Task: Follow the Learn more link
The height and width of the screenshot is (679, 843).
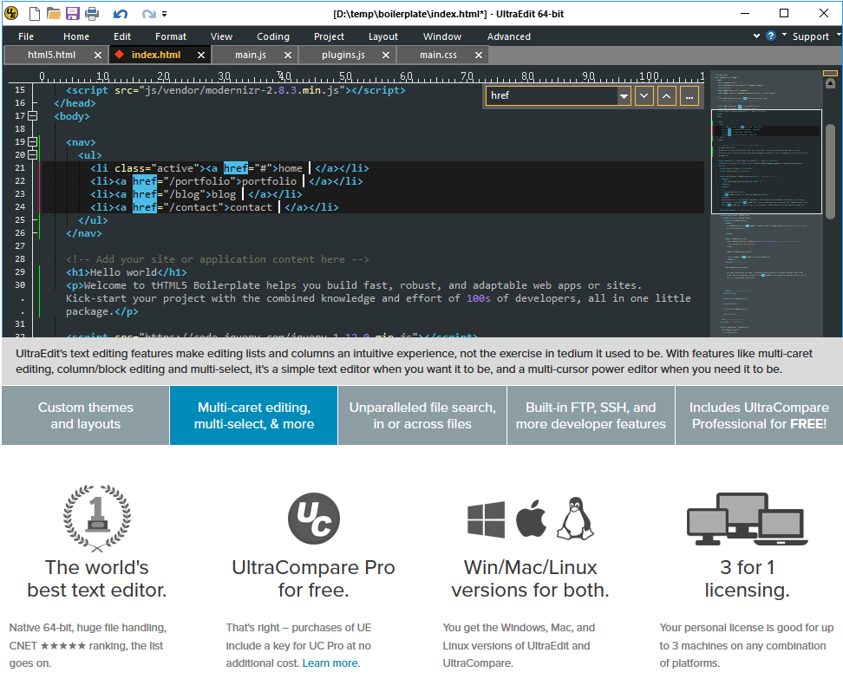Action: tap(330, 663)
